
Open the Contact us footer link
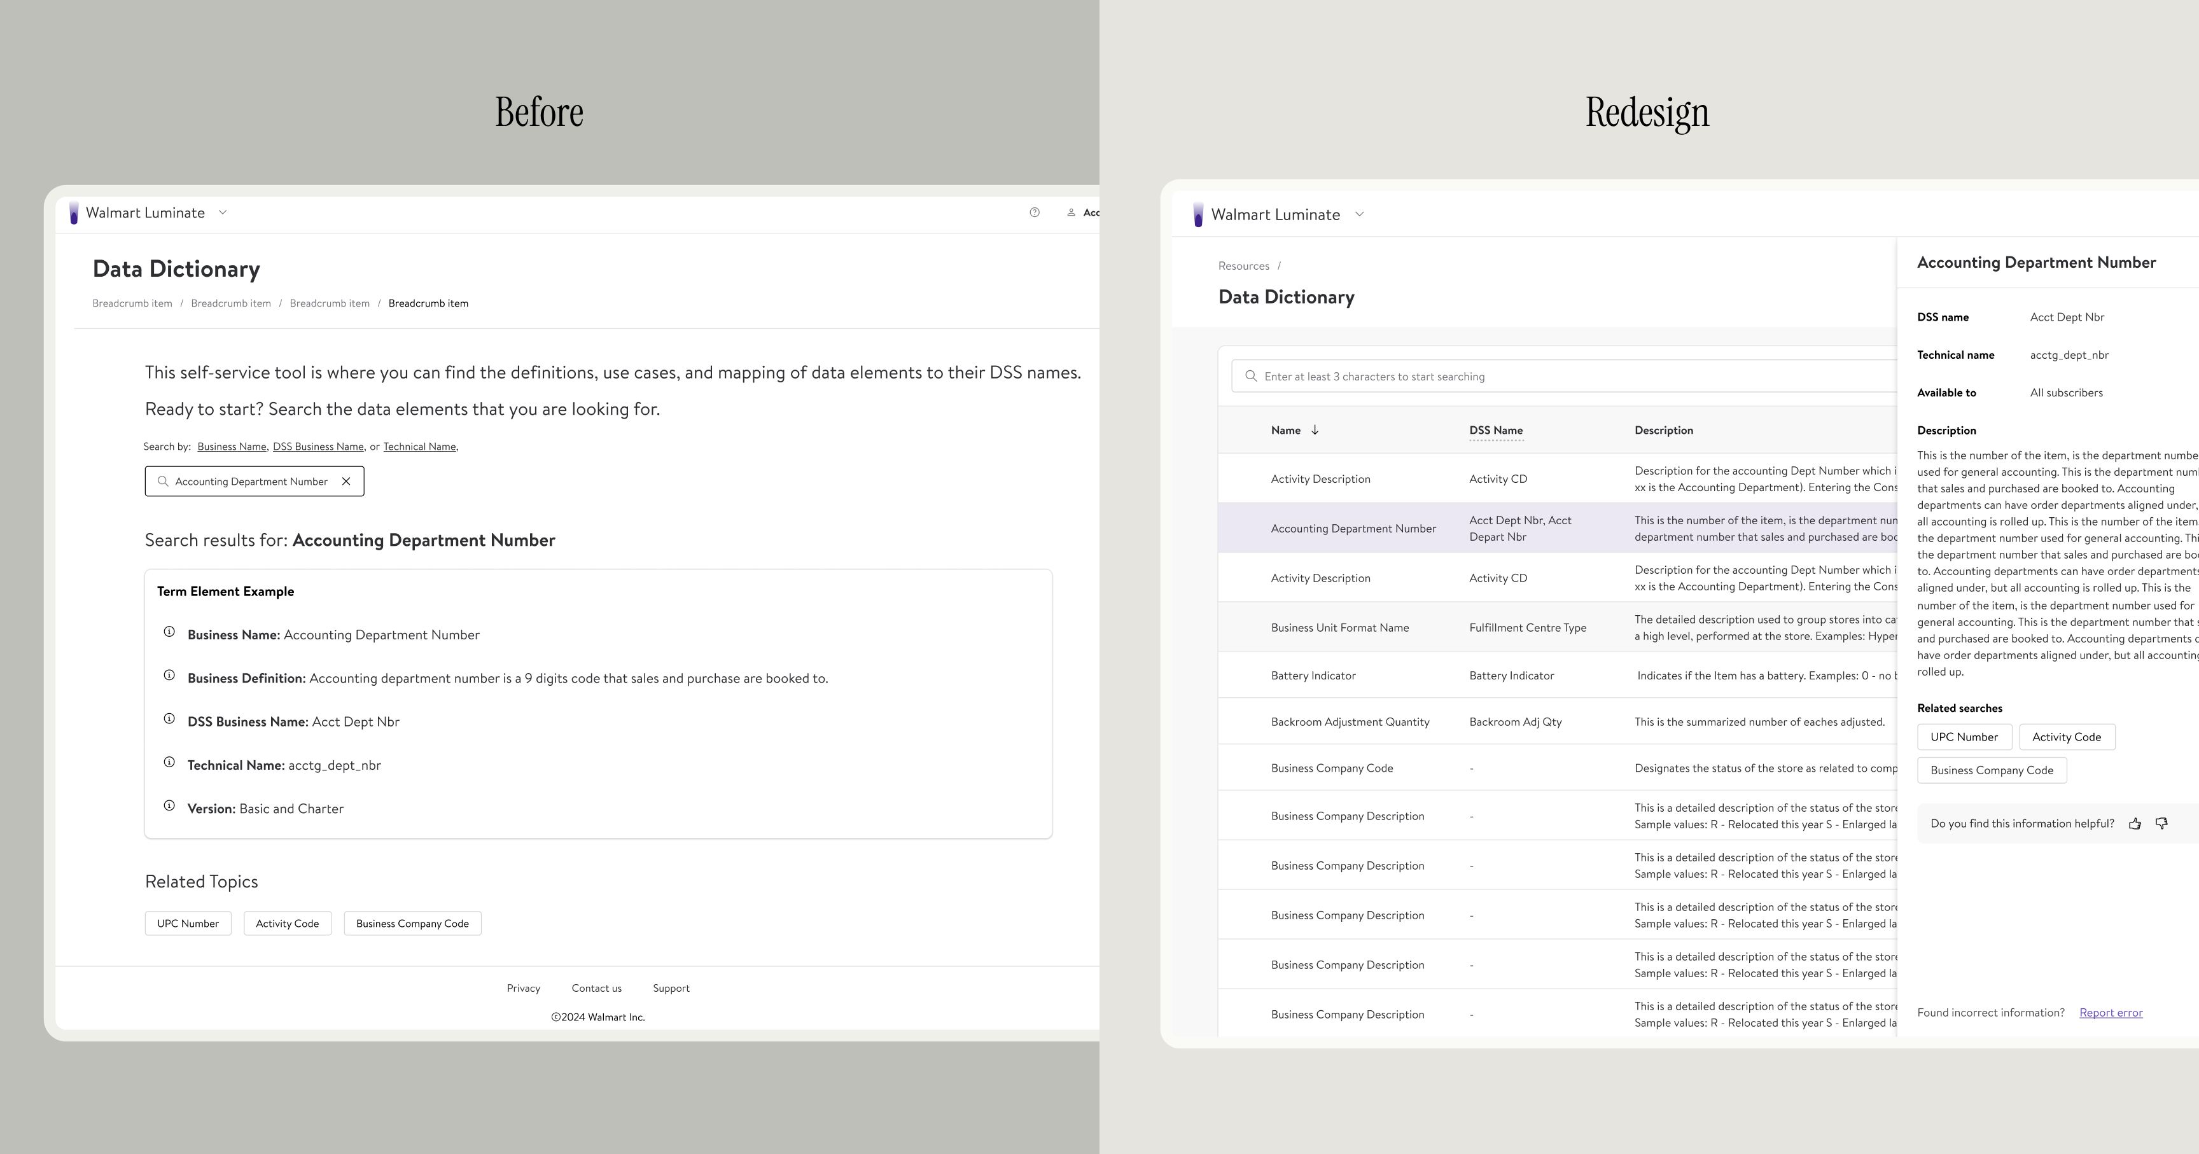[597, 989]
